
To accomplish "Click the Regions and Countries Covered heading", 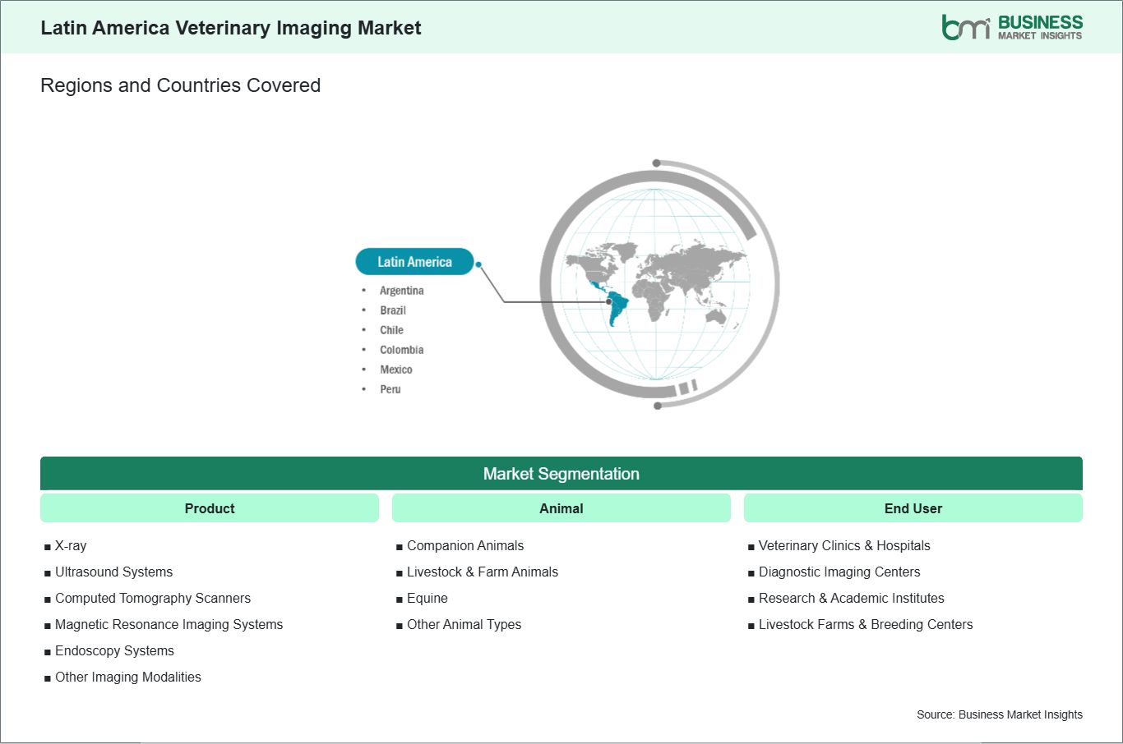I will click(180, 85).
